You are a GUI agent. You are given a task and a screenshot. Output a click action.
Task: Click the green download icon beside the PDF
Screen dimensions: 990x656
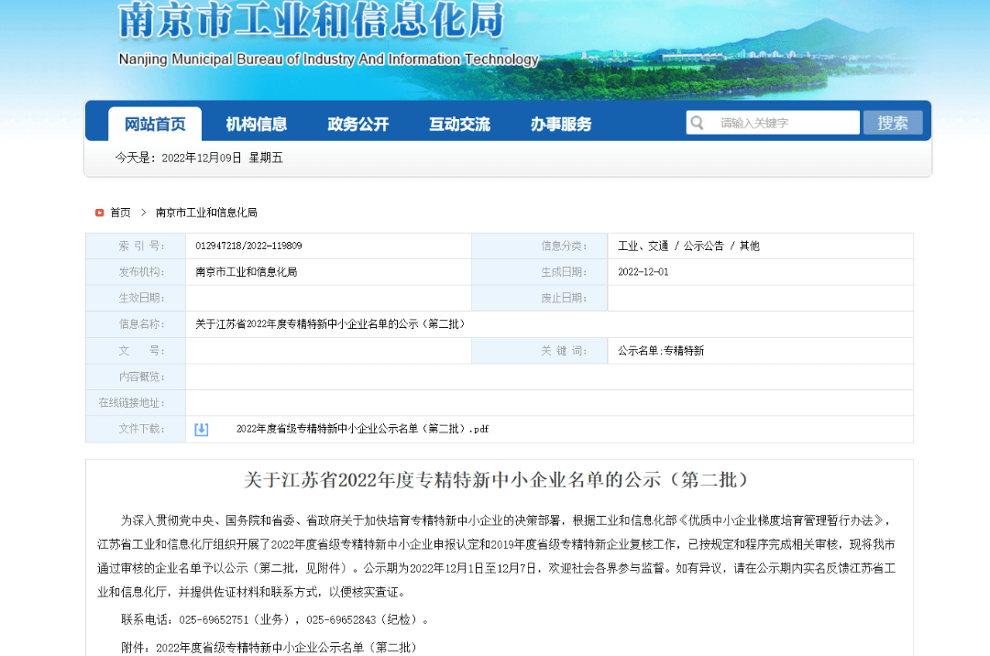tap(201, 429)
